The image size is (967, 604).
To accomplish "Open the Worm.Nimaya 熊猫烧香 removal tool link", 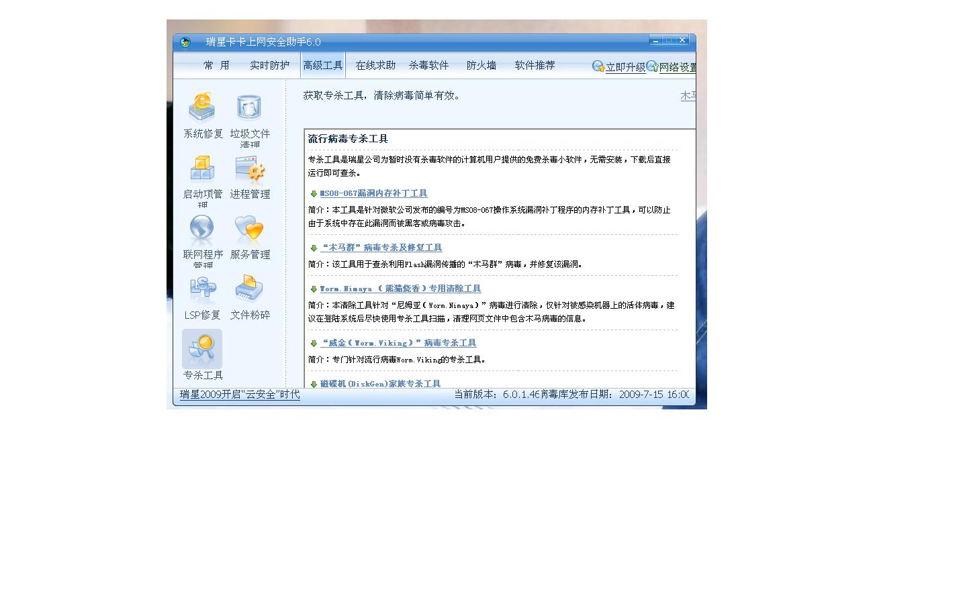I will (400, 289).
